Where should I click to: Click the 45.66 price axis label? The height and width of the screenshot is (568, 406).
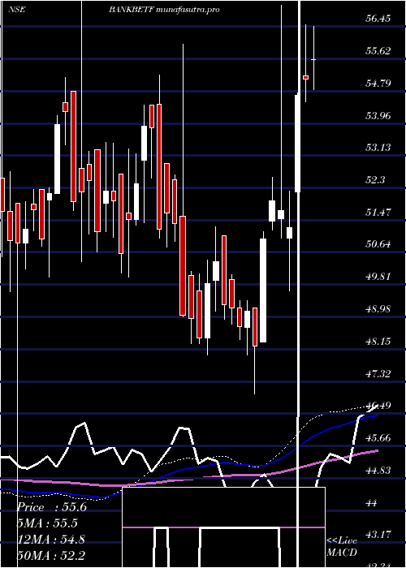coord(378,438)
